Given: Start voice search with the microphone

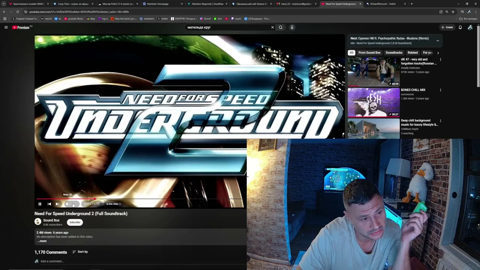Looking at the screenshot, I should (292, 27).
